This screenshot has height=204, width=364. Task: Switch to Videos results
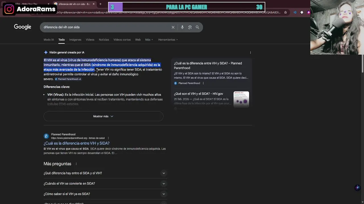90,40
